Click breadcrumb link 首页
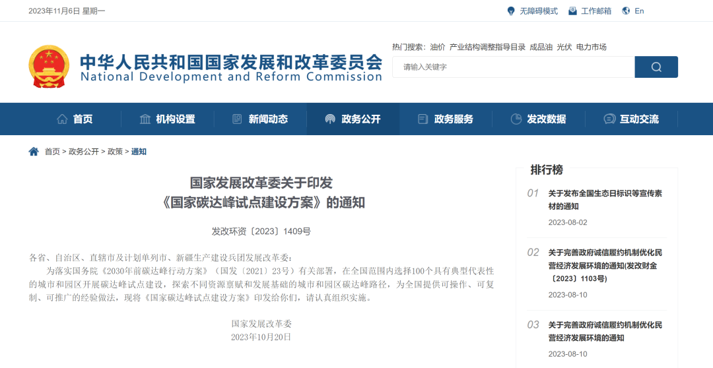713x368 pixels. [52, 152]
